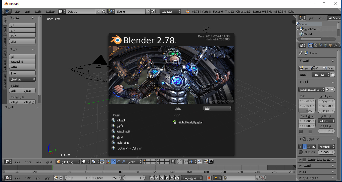Open the Scene browse icon in header
Screen dimensions: 342x182
click(111, 11)
